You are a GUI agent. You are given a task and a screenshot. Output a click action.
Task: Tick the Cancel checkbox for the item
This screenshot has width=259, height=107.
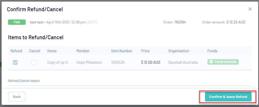click(34, 62)
